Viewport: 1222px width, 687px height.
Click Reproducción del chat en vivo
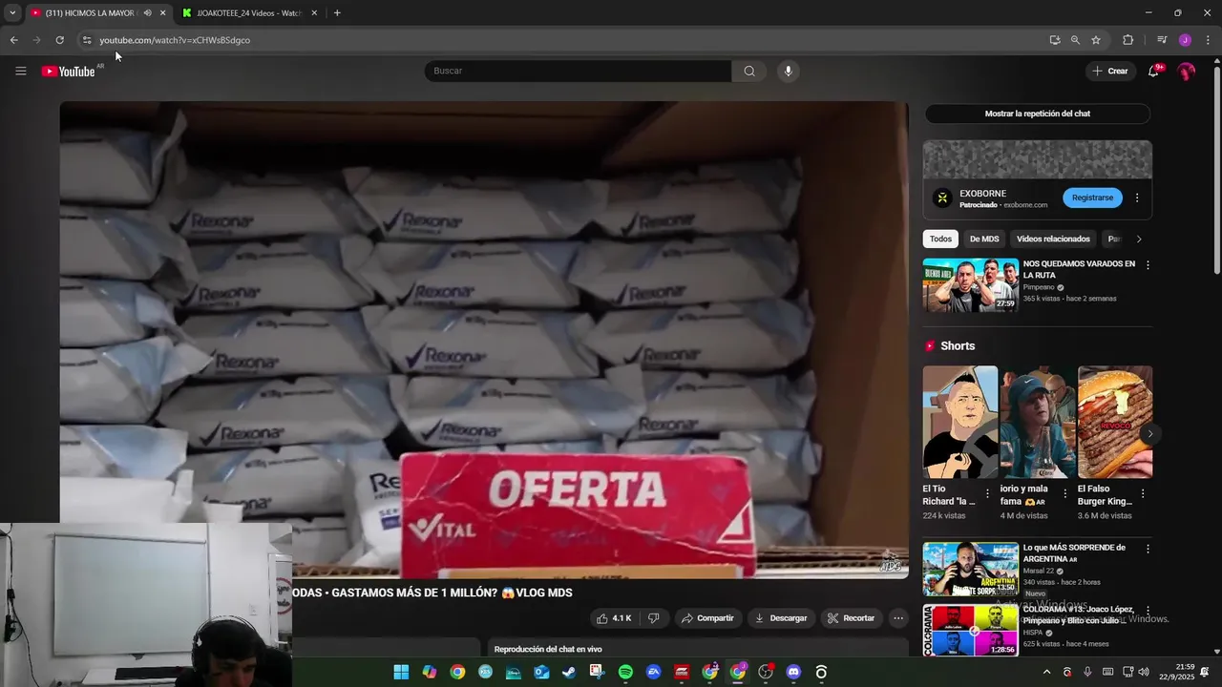click(x=548, y=650)
